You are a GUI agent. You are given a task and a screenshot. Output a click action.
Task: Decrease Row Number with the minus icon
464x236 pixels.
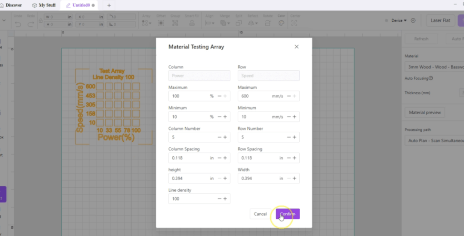tap(288, 137)
